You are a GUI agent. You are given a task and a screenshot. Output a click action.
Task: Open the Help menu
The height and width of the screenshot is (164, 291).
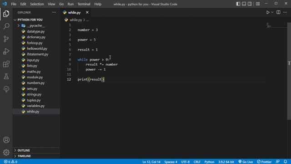coord(98,4)
